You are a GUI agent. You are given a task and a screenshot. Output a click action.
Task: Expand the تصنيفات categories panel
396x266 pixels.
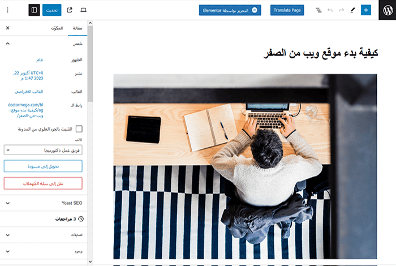(44, 235)
